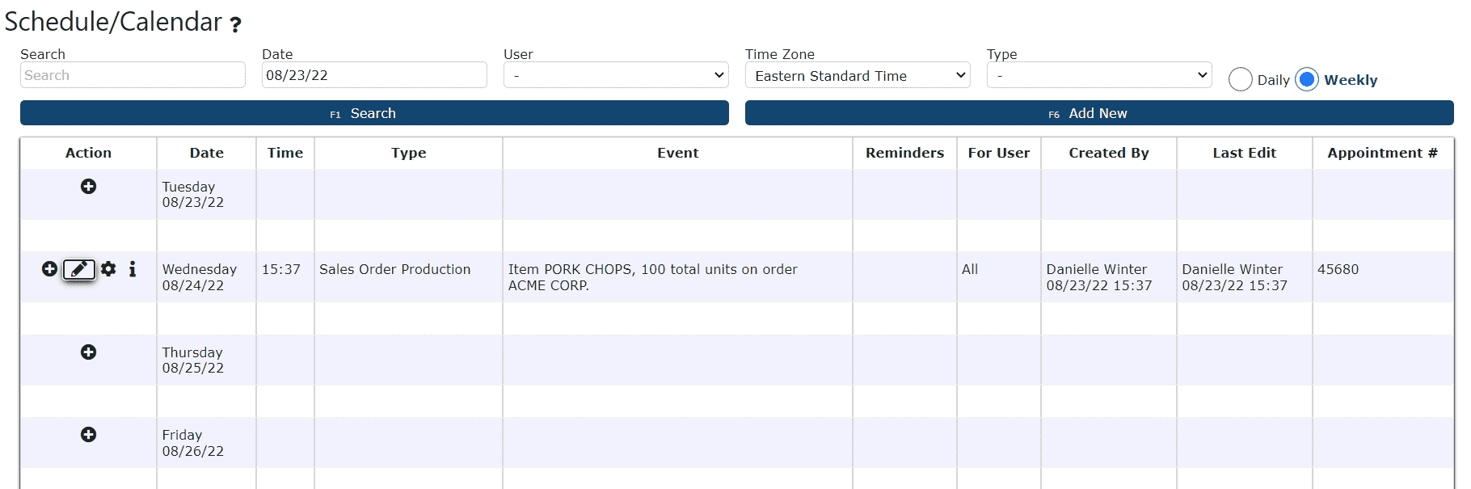Open Schedule/Calendar help question mark
This screenshot has height=489, width=1471.
[x=235, y=25]
